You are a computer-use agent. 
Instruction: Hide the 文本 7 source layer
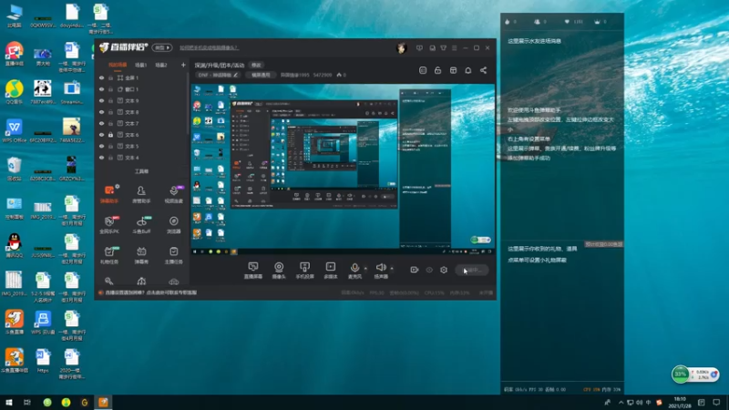[x=101, y=123]
